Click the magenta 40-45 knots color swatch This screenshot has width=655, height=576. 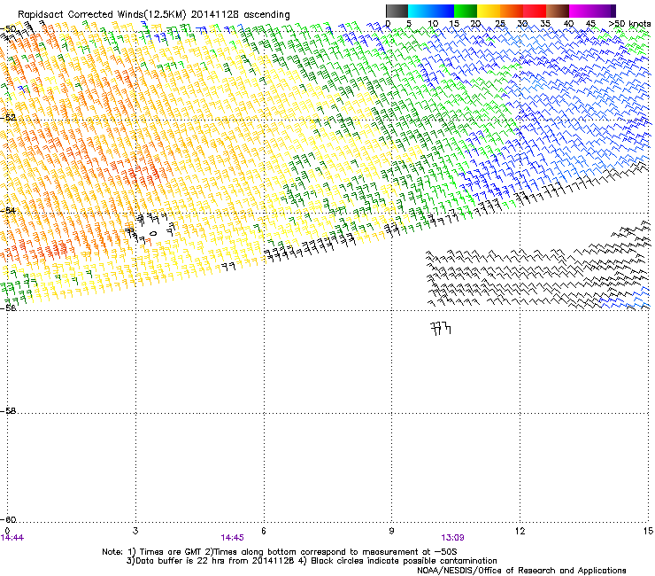[x=581, y=11]
